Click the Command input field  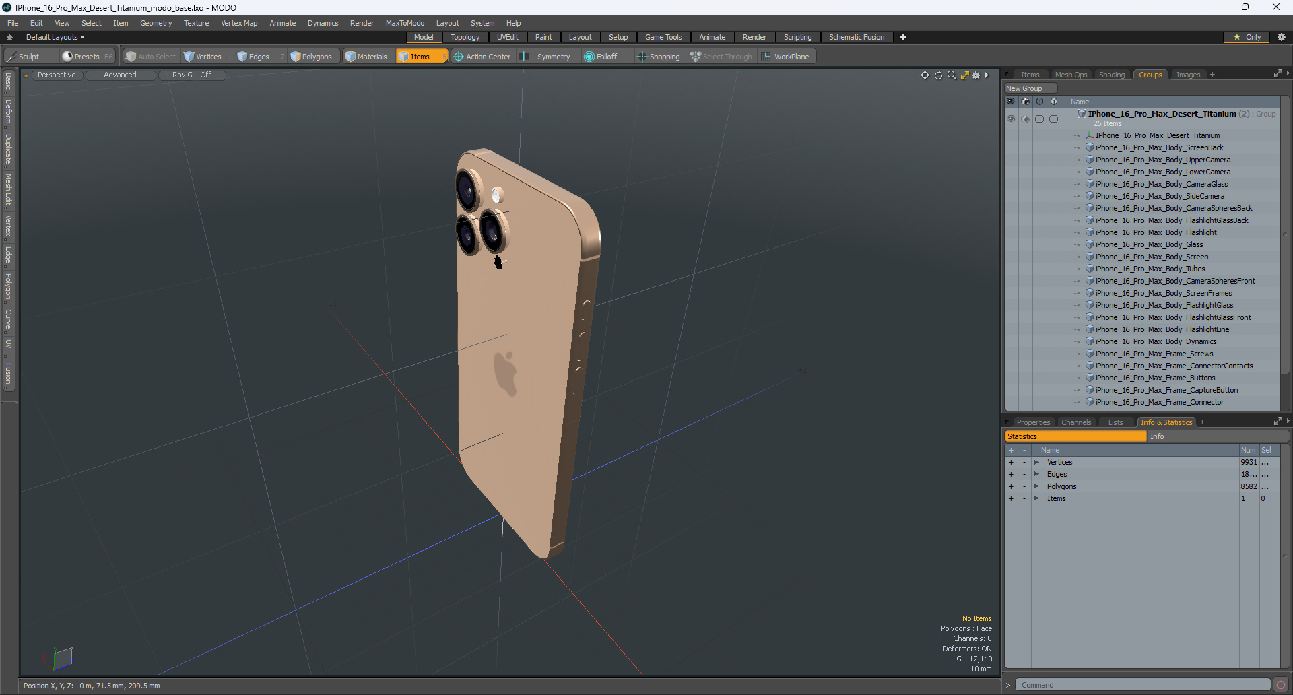(1143, 685)
